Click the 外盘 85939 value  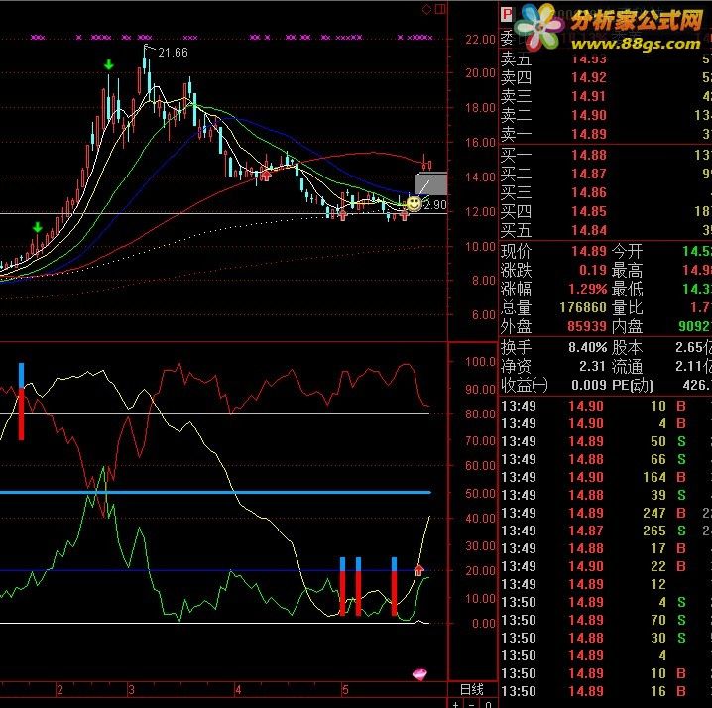pyautogui.click(x=587, y=326)
